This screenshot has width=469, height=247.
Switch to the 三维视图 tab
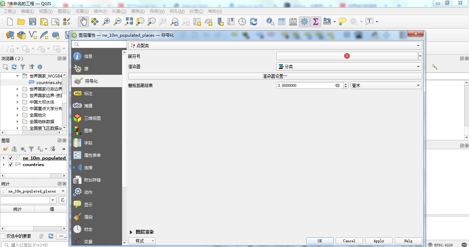tap(97, 118)
